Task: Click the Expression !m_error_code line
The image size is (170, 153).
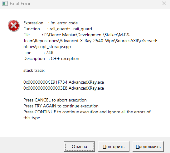Action: [51, 23]
